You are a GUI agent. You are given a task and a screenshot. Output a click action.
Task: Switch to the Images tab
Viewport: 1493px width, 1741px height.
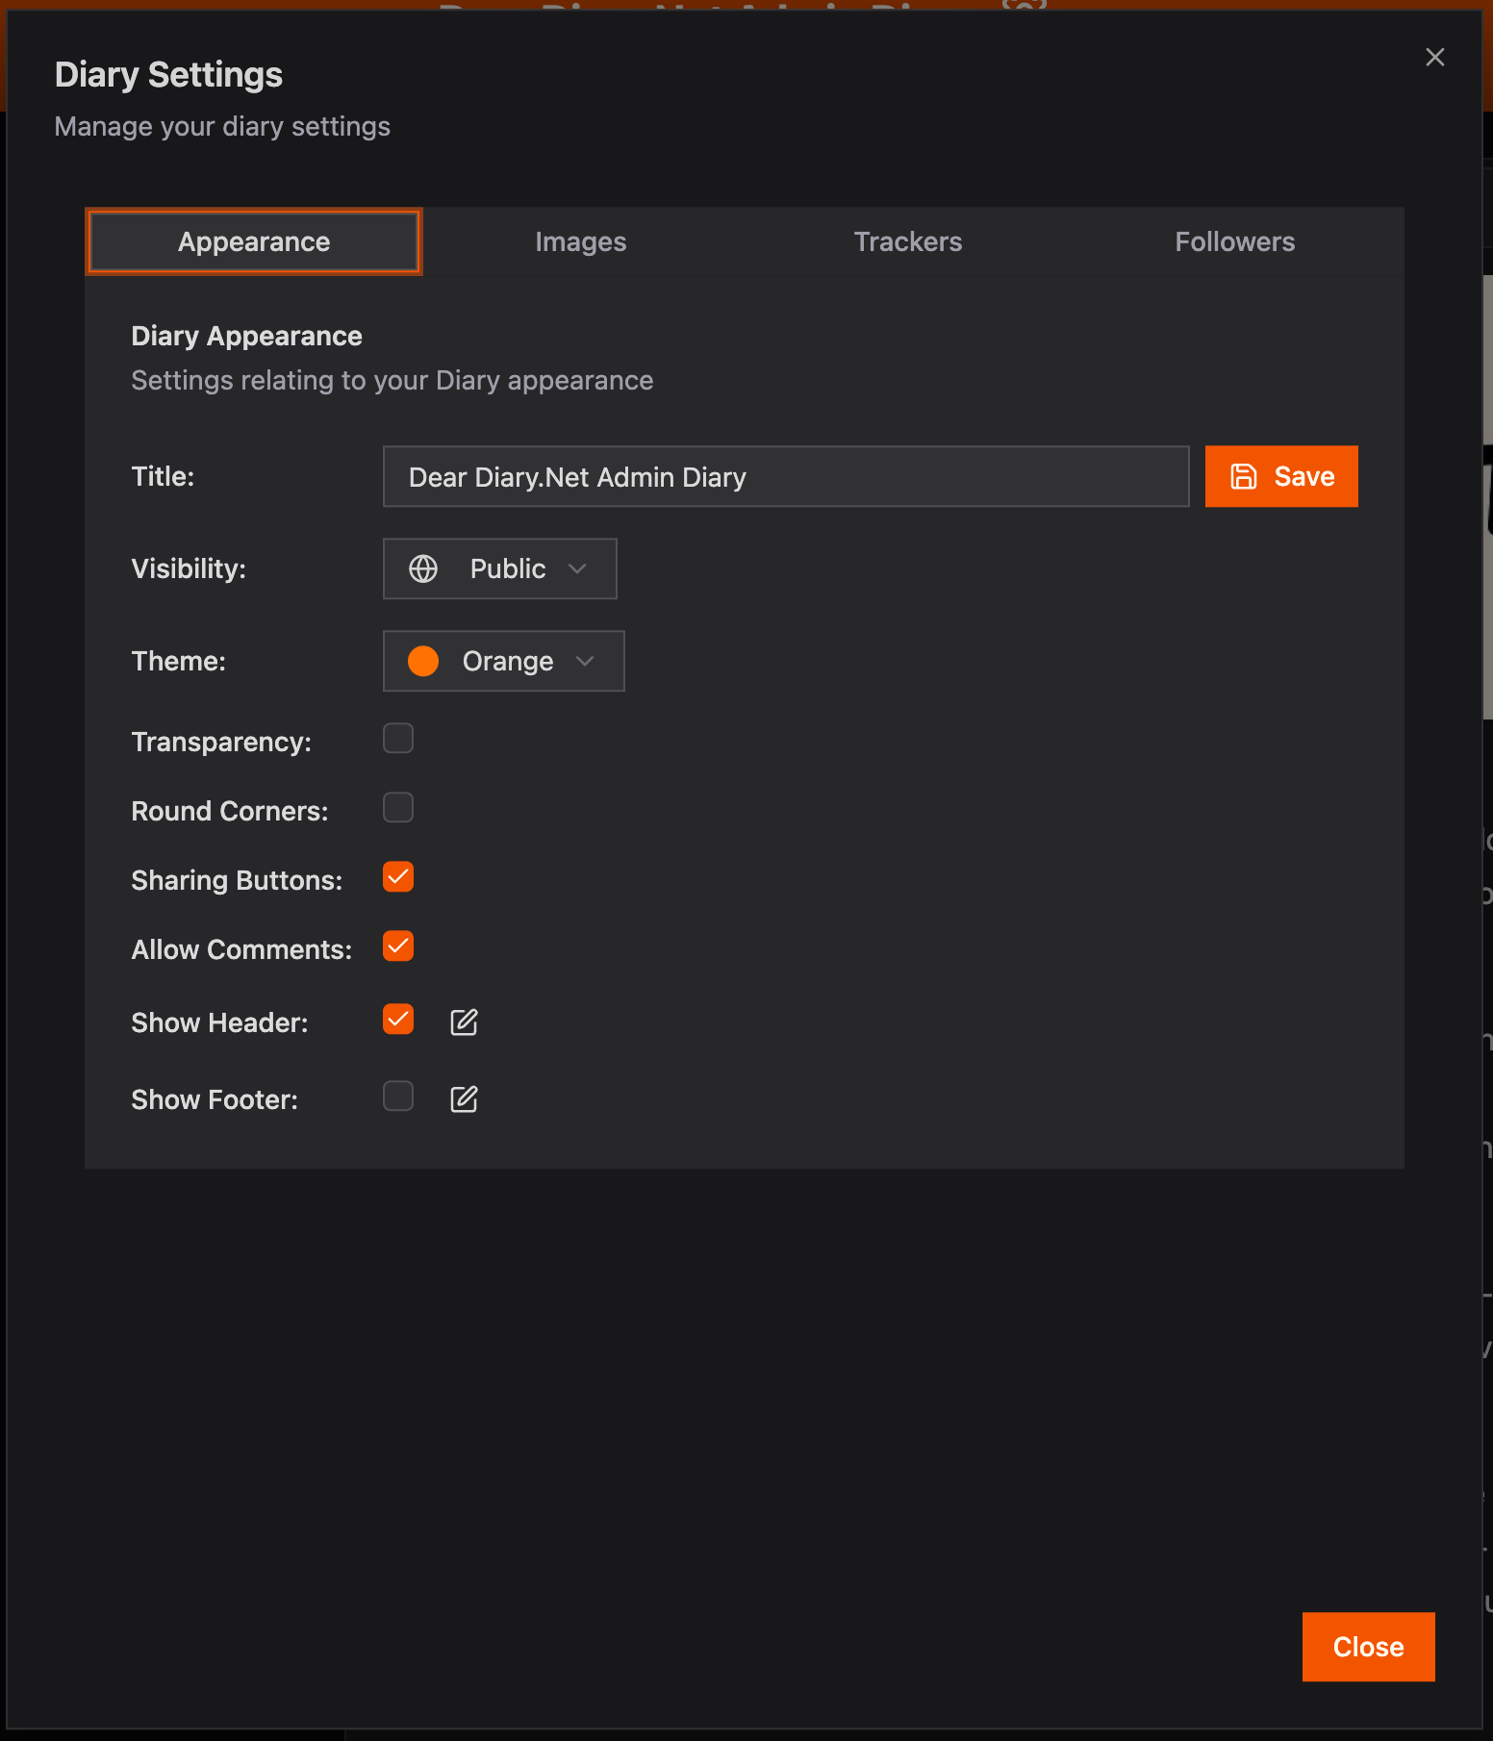[581, 241]
